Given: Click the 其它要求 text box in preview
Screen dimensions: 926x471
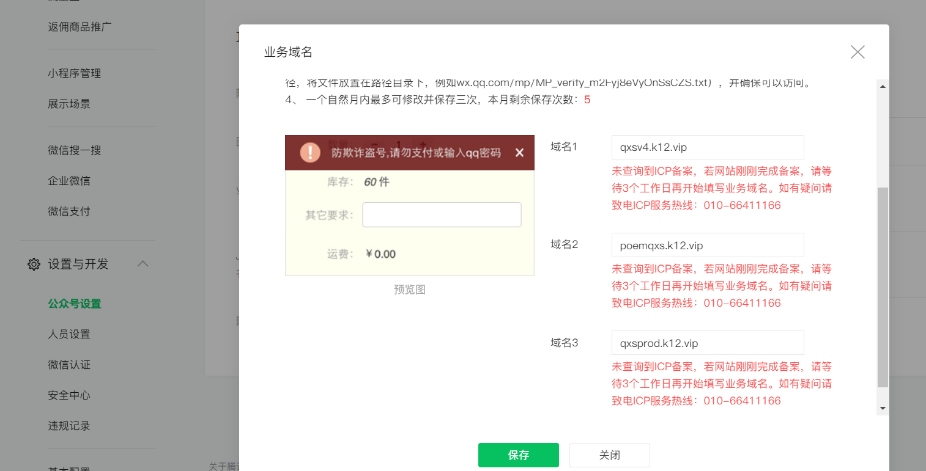Looking at the screenshot, I should pos(442,215).
